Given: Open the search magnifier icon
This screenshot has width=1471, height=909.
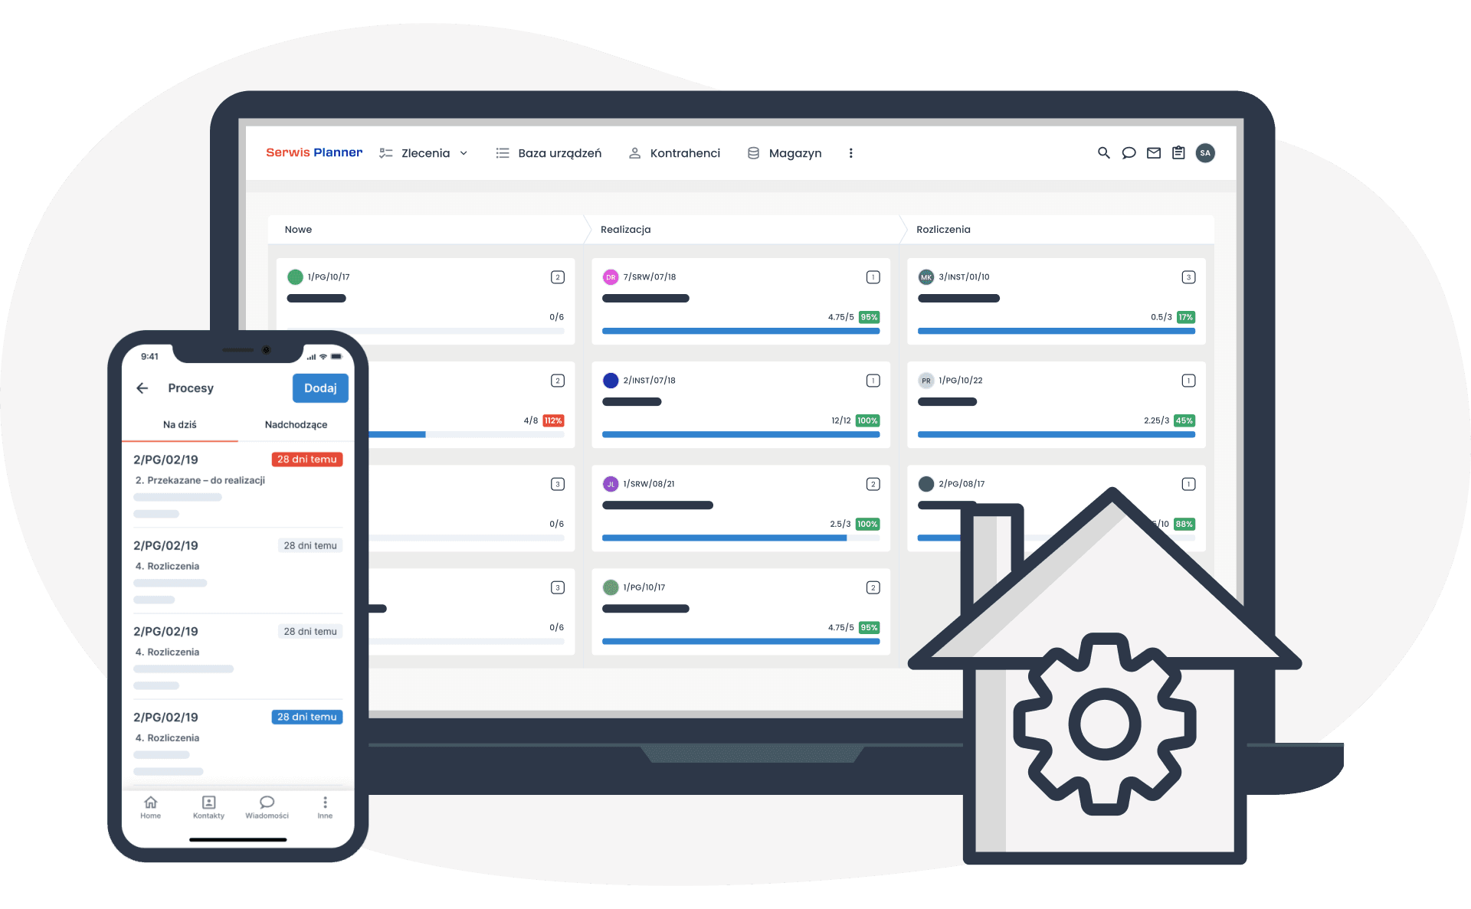Looking at the screenshot, I should click(x=1103, y=153).
